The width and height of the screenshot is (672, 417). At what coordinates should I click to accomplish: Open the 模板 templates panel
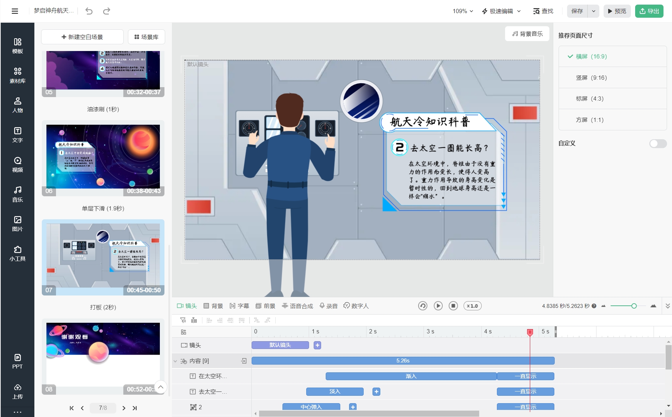coord(17,46)
